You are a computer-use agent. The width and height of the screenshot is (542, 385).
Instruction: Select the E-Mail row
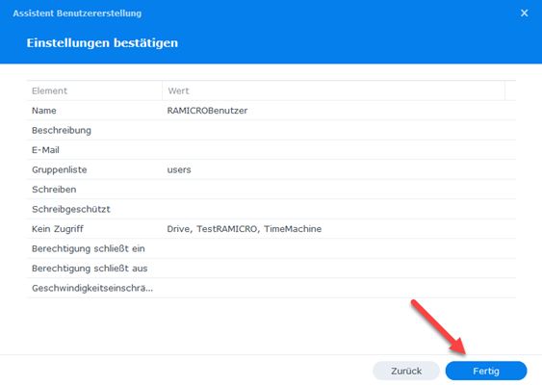(x=271, y=150)
